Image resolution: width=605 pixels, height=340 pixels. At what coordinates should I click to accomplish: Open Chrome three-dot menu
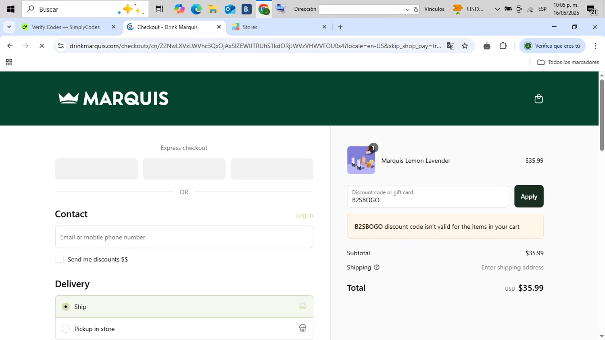[595, 46]
